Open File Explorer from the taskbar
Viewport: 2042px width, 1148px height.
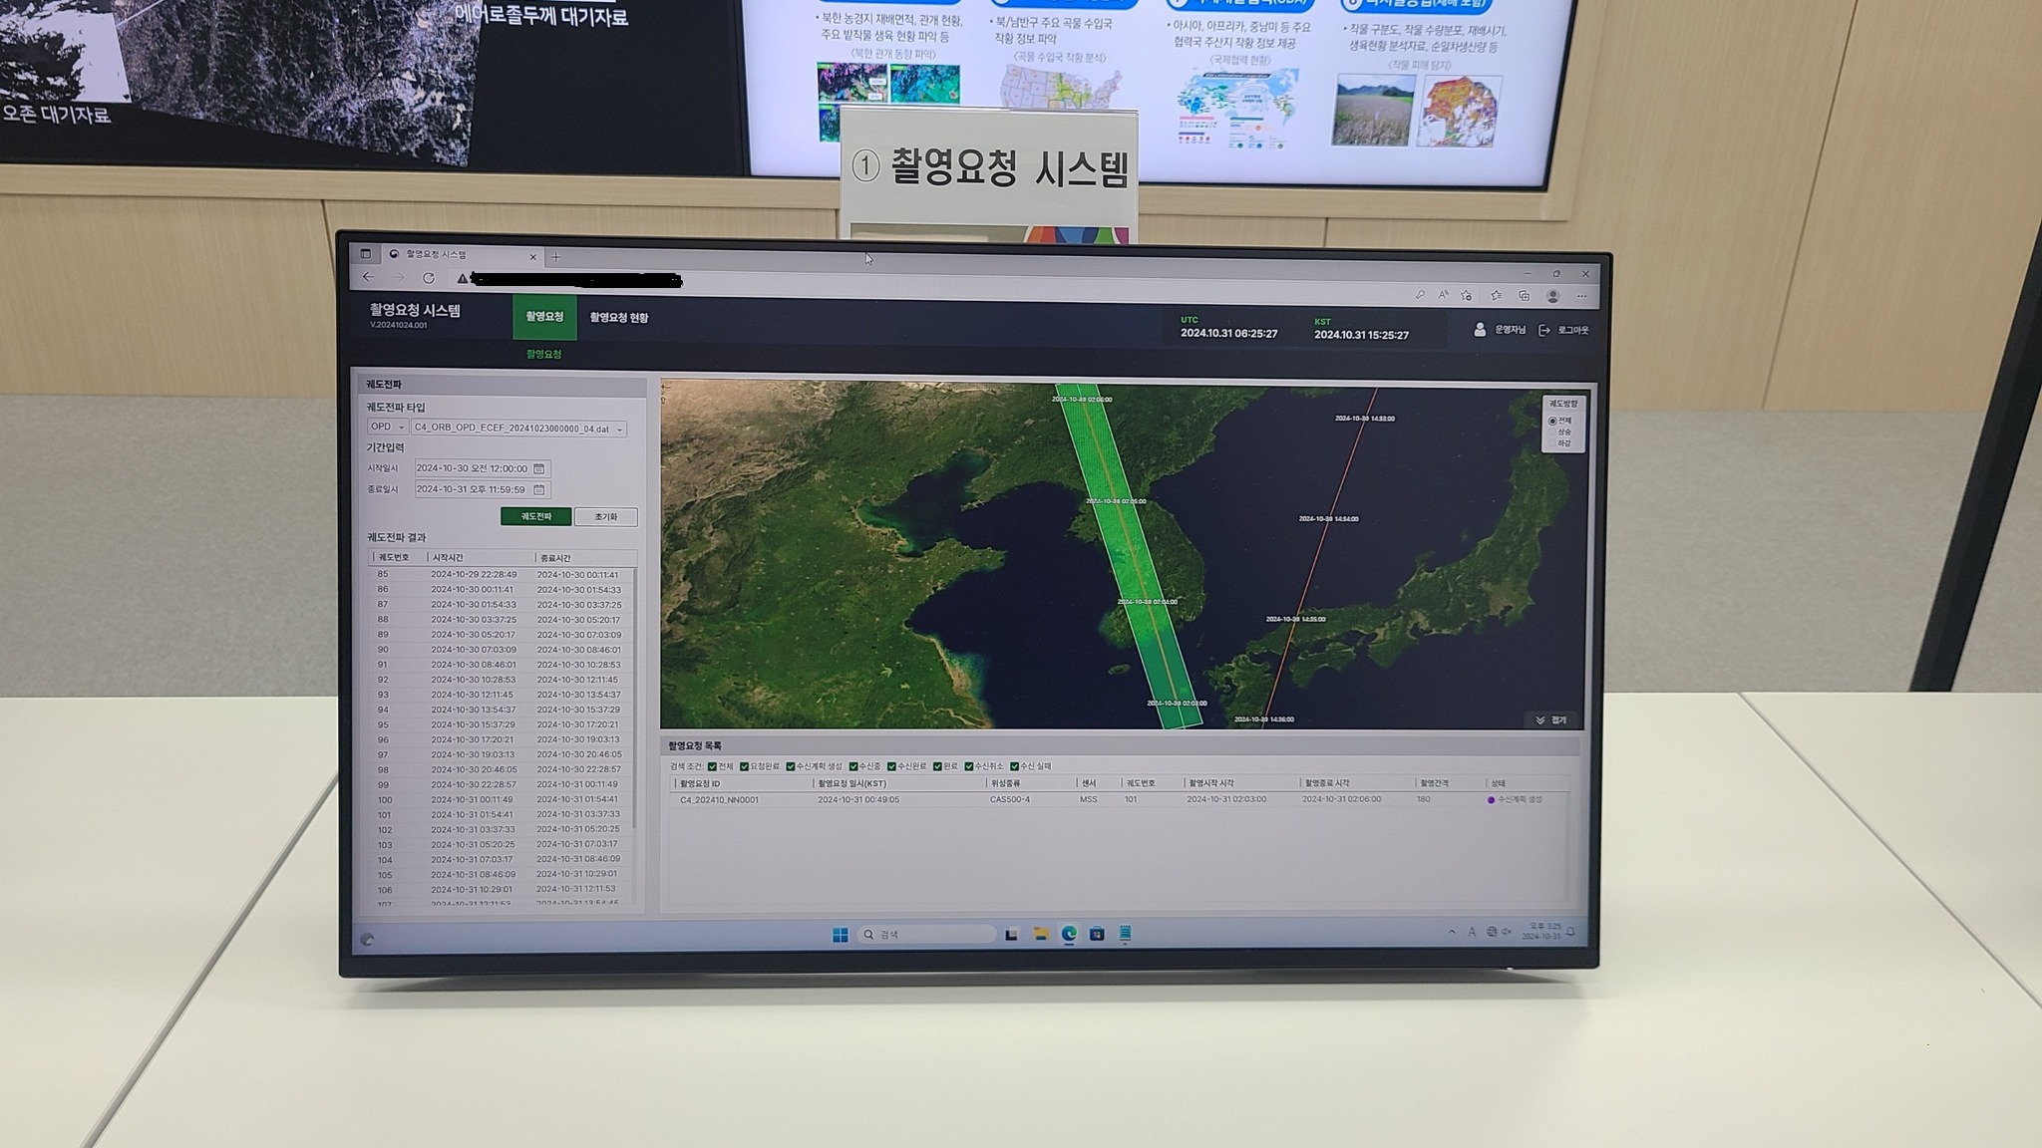coord(1040,934)
